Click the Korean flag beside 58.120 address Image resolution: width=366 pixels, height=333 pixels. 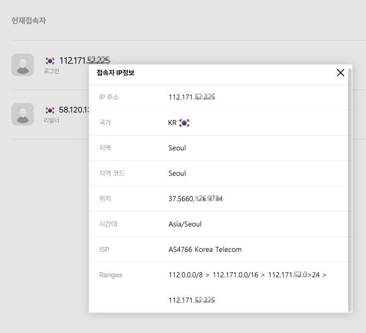coord(50,110)
